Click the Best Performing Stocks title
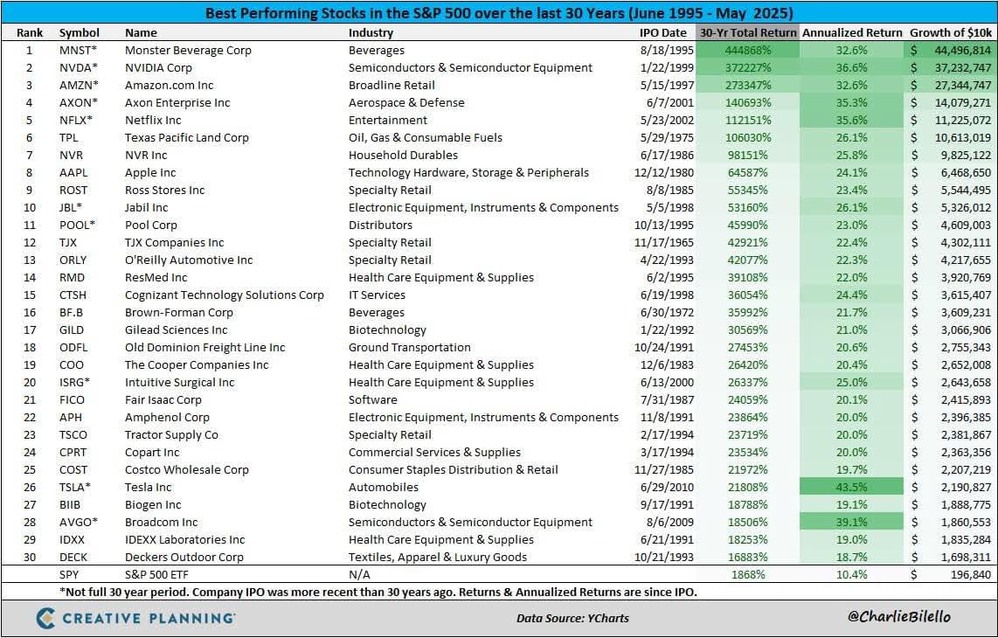This screenshot has height=638, width=998. click(x=499, y=13)
